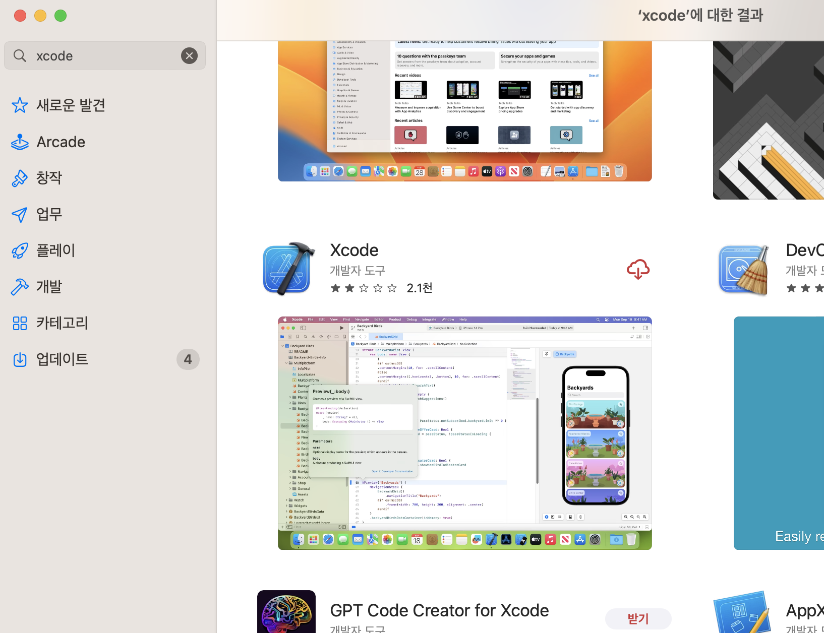Screen dimensions: 824x633
Task: Open the 창작 category
Action: [49, 178]
